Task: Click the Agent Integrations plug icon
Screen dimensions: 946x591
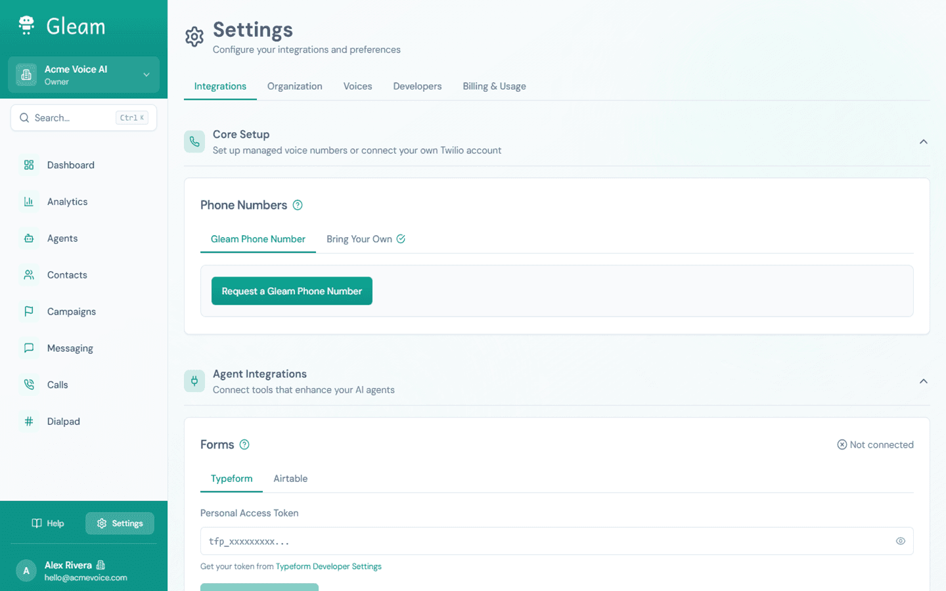Action: click(194, 382)
